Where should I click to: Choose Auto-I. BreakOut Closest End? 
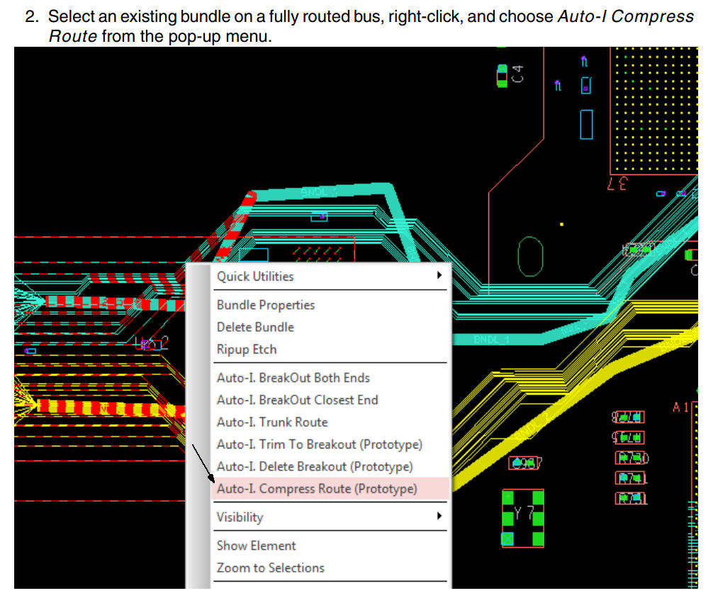click(330, 400)
